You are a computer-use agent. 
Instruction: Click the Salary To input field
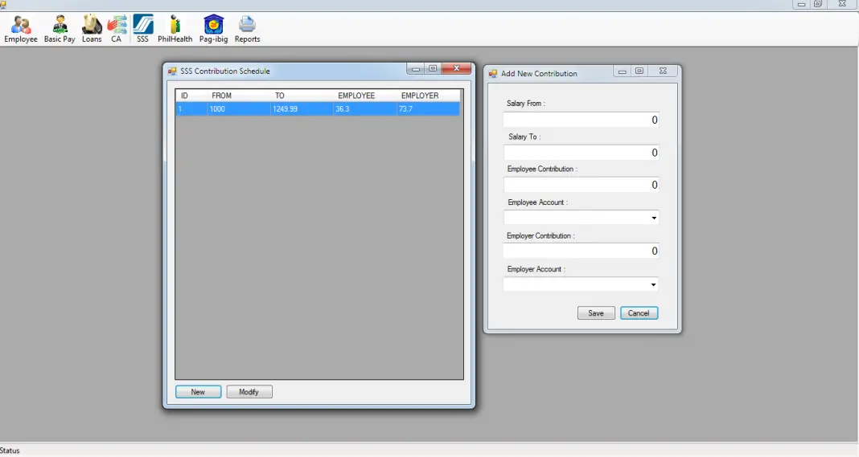pos(581,153)
